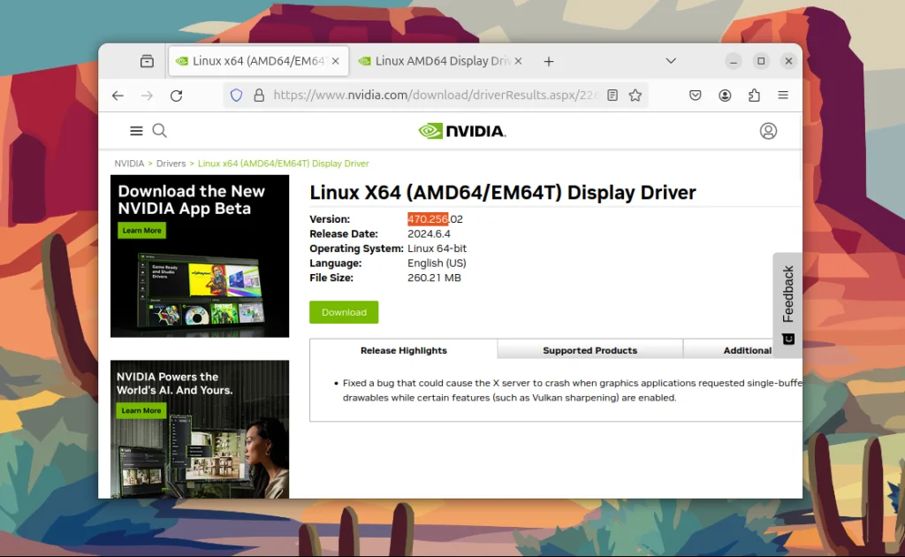905x557 pixels.
Task: Expand the list all tabs chevron
Action: point(671,61)
